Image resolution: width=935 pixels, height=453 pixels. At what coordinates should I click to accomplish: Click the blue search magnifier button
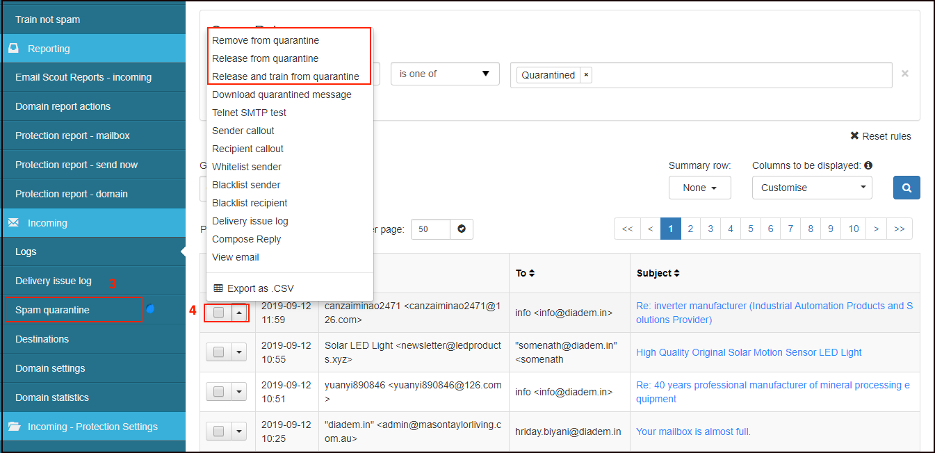906,188
